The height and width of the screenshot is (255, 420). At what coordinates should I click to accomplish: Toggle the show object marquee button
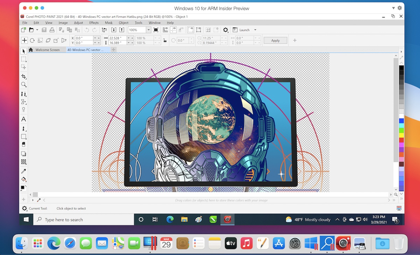198,30
